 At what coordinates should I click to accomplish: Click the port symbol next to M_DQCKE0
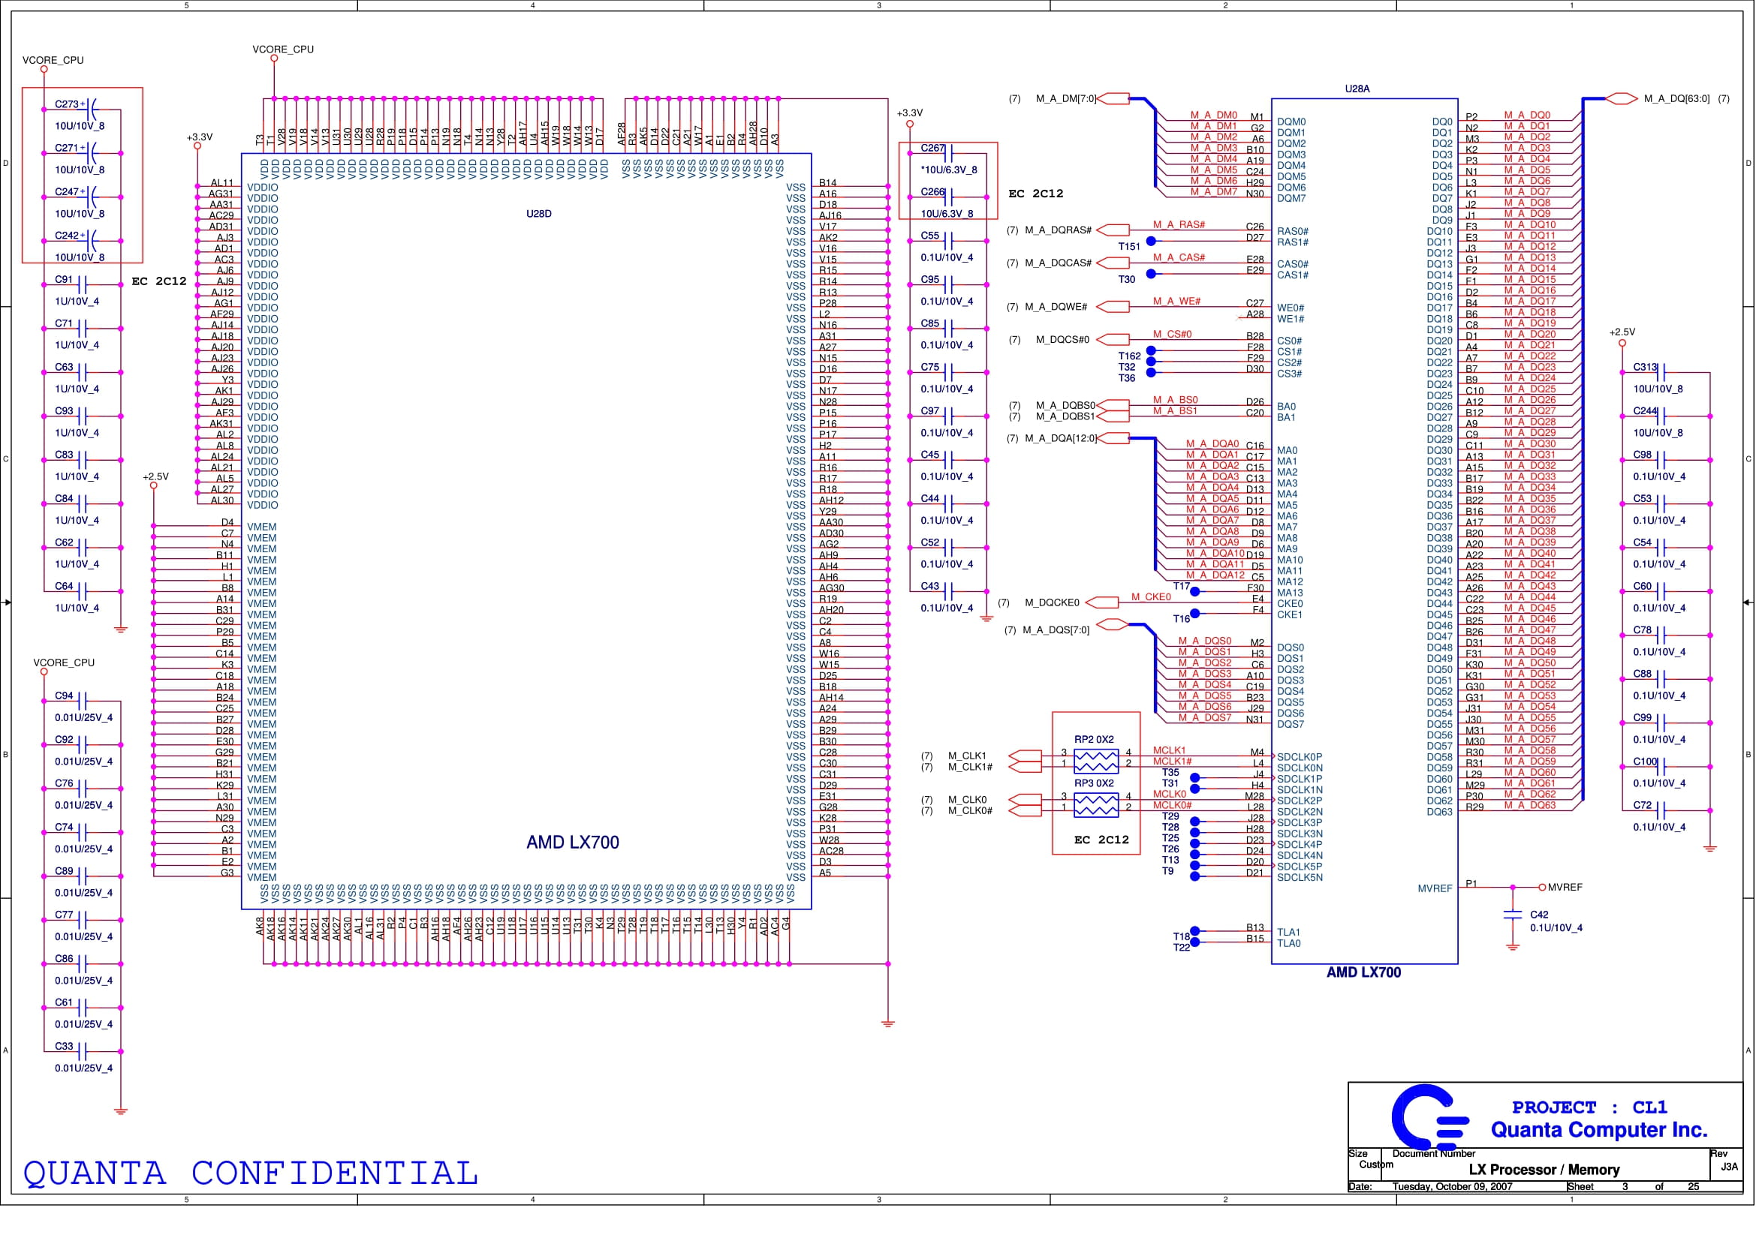pos(1103,603)
